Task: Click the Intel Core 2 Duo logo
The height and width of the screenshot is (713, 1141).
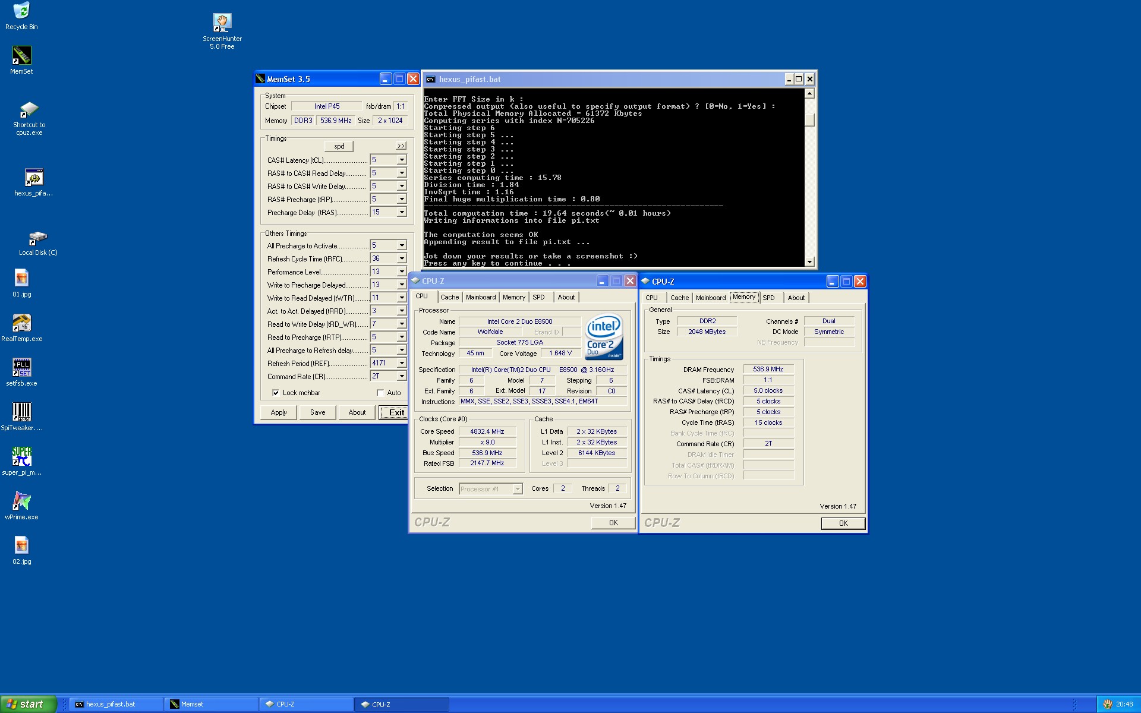Action: point(604,337)
